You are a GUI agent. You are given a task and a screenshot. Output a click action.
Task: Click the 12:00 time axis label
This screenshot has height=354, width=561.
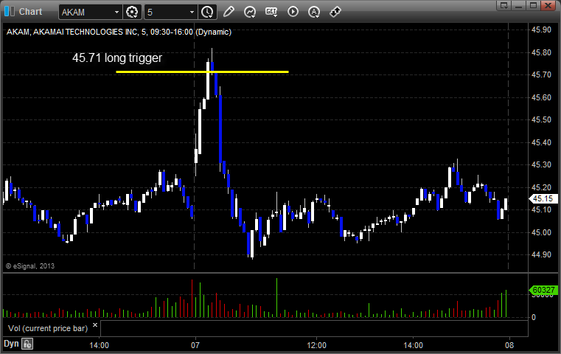(x=317, y=345)
